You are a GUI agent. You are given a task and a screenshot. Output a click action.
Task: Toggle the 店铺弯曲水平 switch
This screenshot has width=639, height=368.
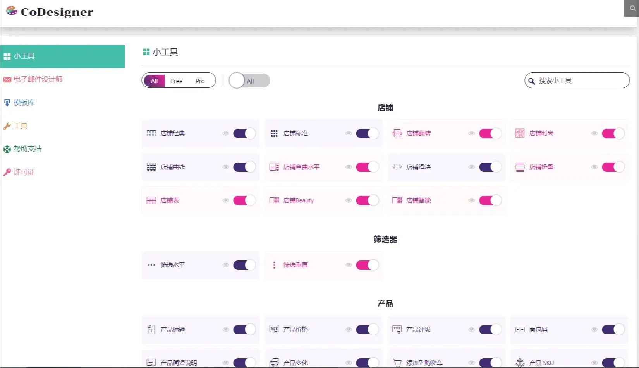tap(367, 167)
